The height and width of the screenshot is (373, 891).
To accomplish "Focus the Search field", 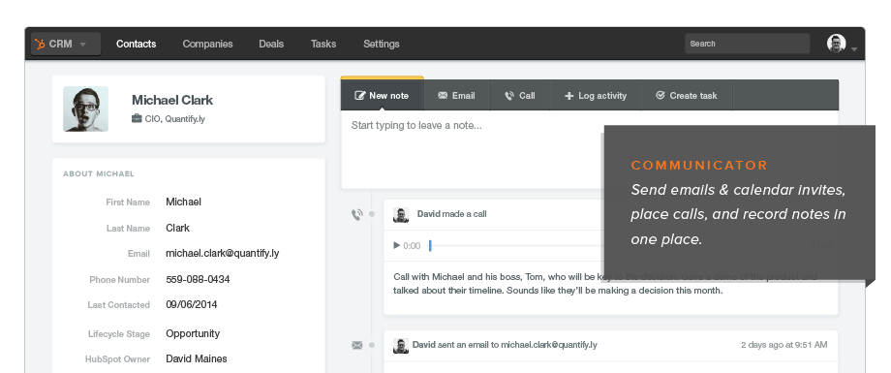I will tap(748, 44).
